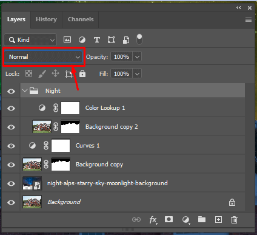This screenshot has height=235, width=257.
Task: Collapse the Night group
Action: pos(25,90)
